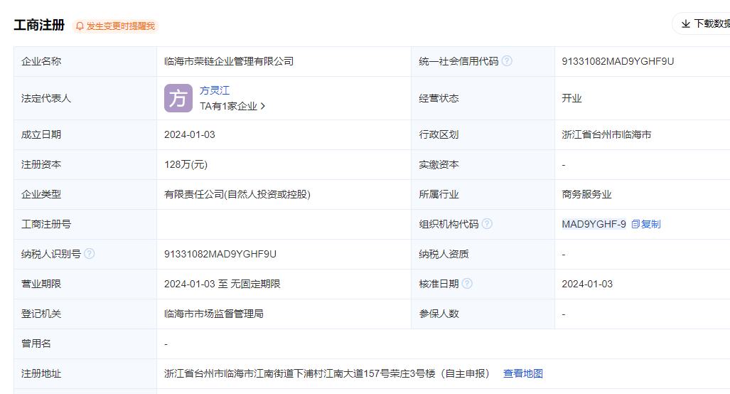Click the 纳税人资质 label cell

pyautogui.click(x=483, y=254)
